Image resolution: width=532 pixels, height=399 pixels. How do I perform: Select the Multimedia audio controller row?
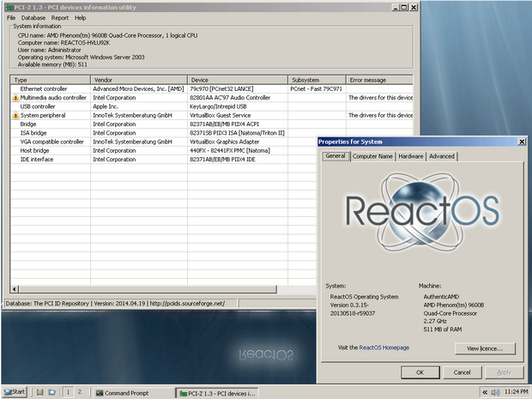(212, 98)
